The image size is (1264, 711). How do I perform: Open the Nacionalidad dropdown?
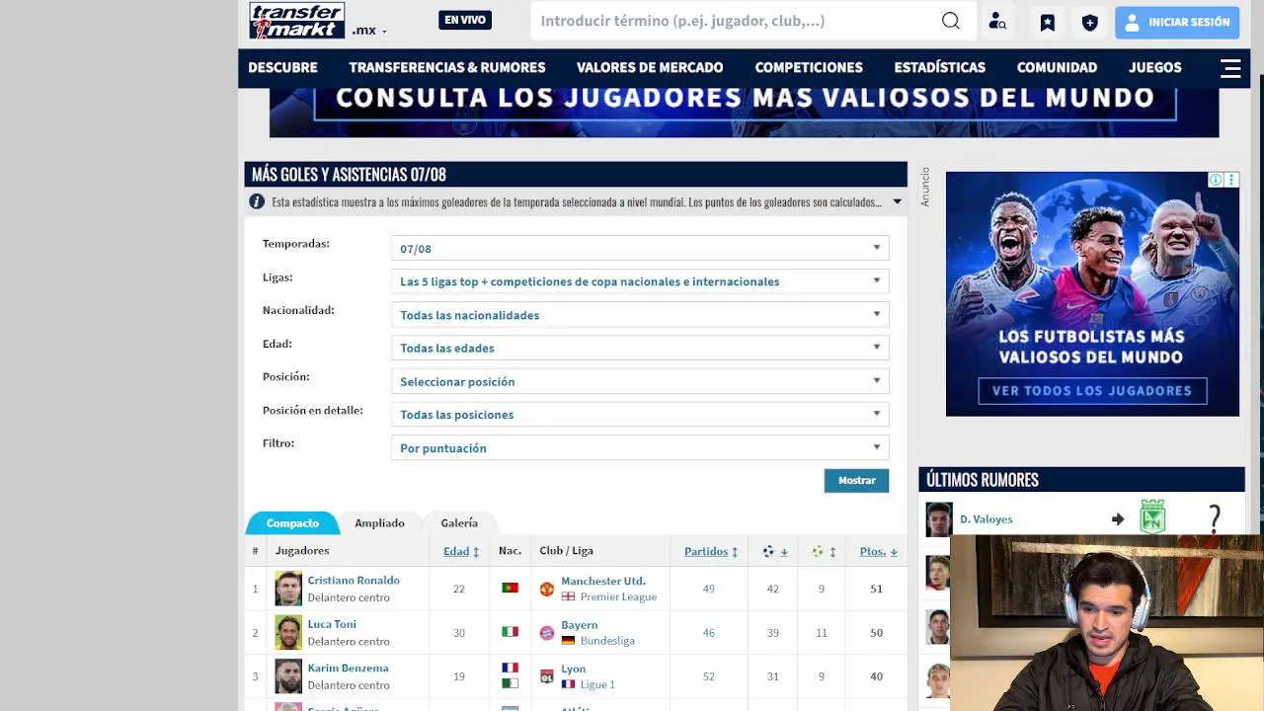tap(640, 315)
